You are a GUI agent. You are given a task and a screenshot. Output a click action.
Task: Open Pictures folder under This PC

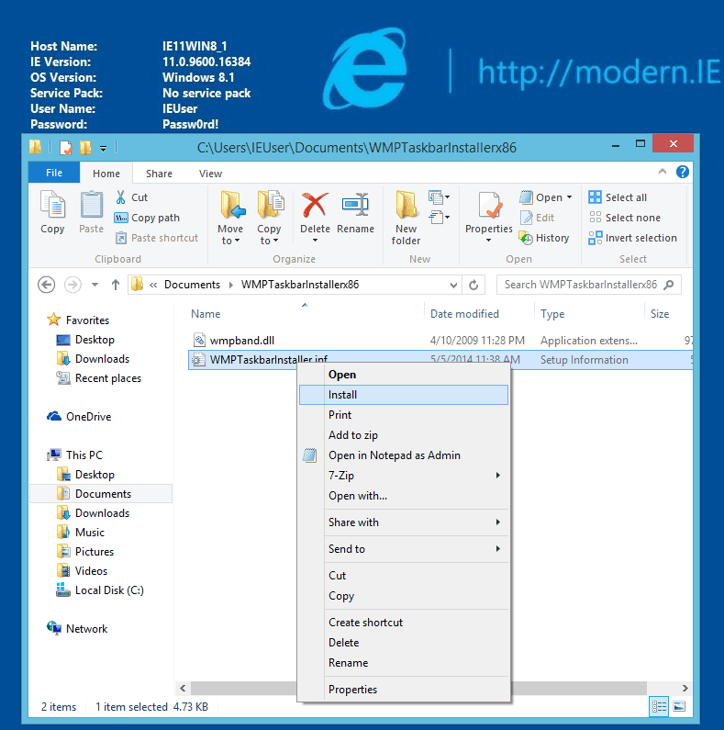pos(85,552)
